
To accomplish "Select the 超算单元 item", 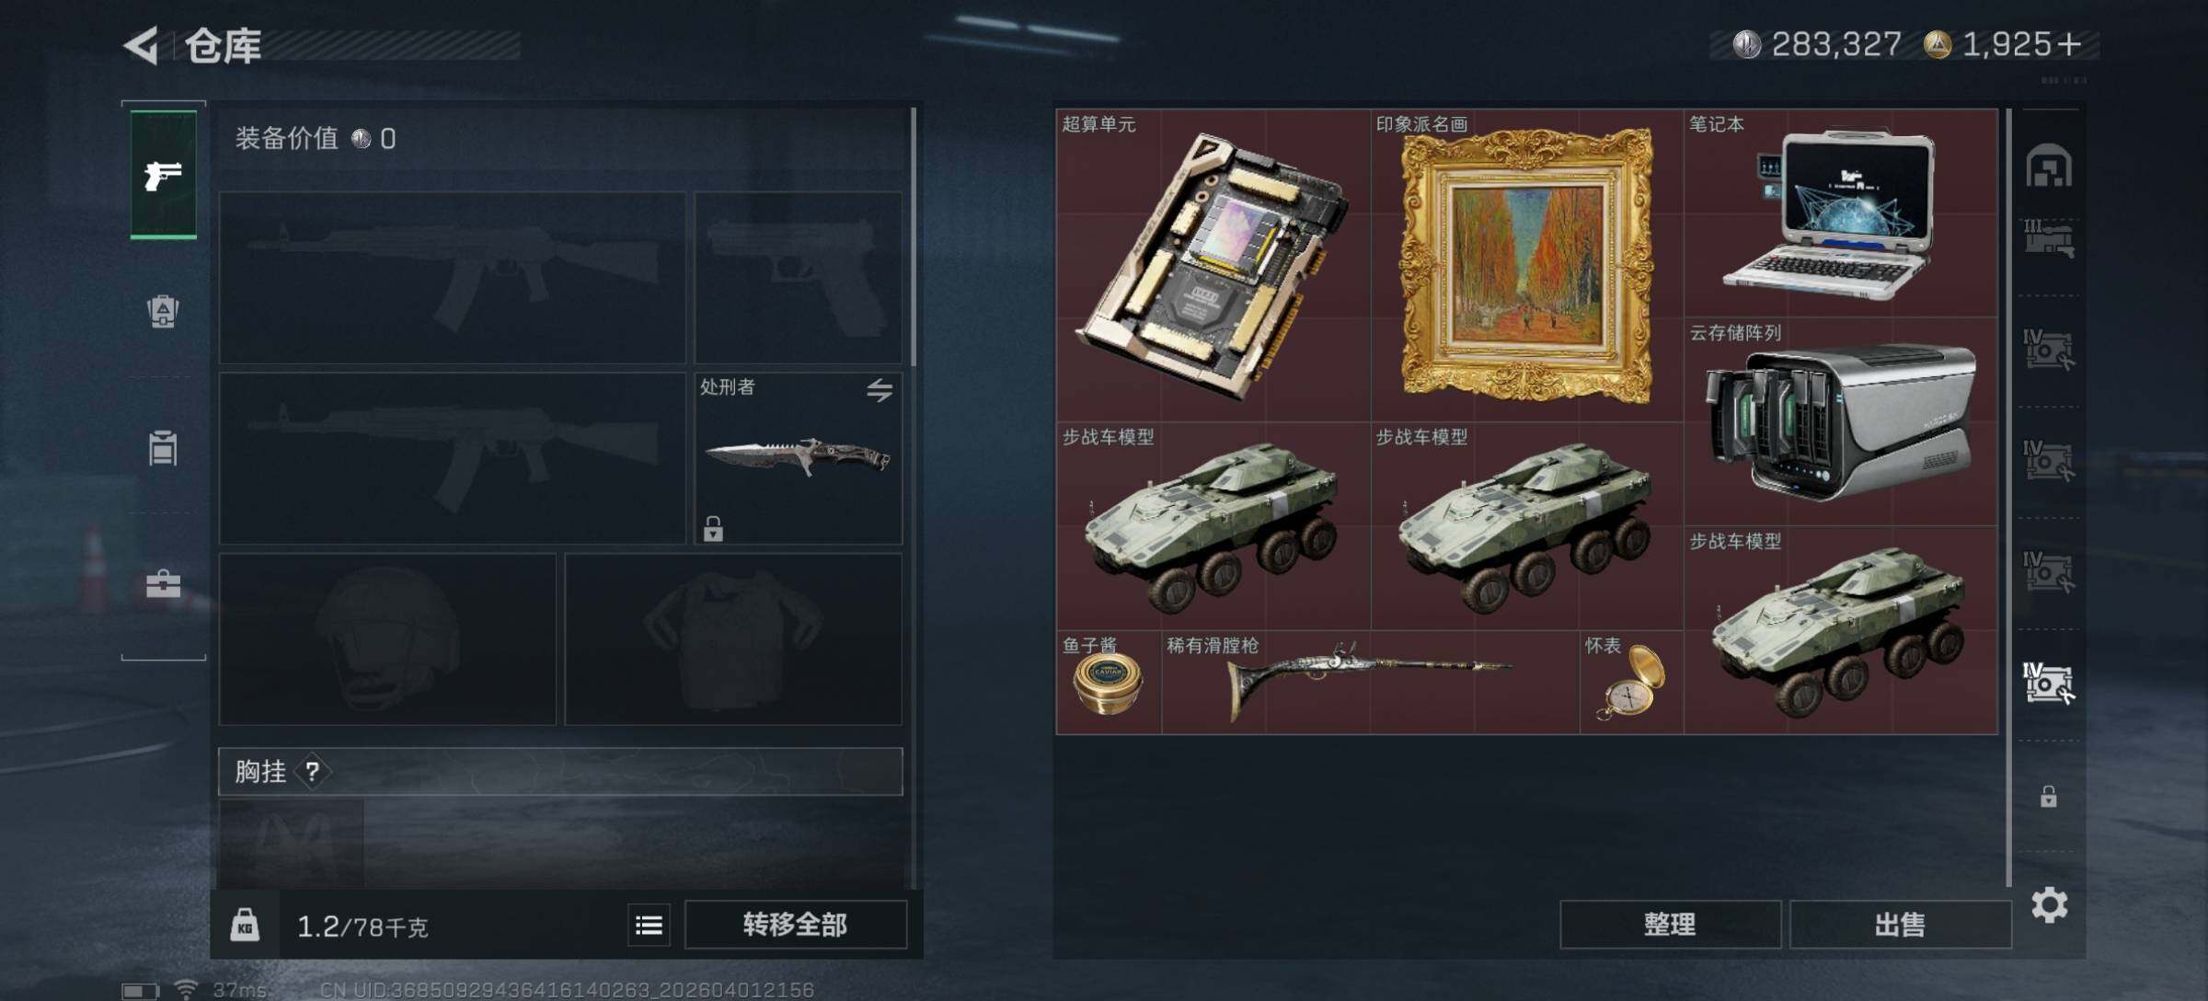I will [1213, 266].
